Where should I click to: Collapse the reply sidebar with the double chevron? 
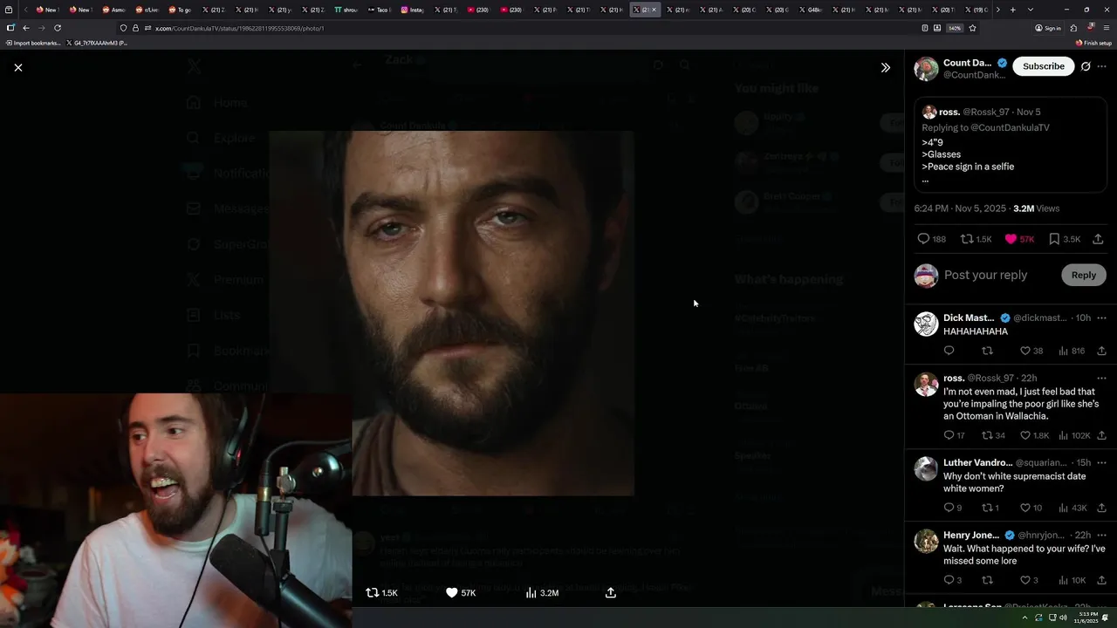[x=885, y=67]
